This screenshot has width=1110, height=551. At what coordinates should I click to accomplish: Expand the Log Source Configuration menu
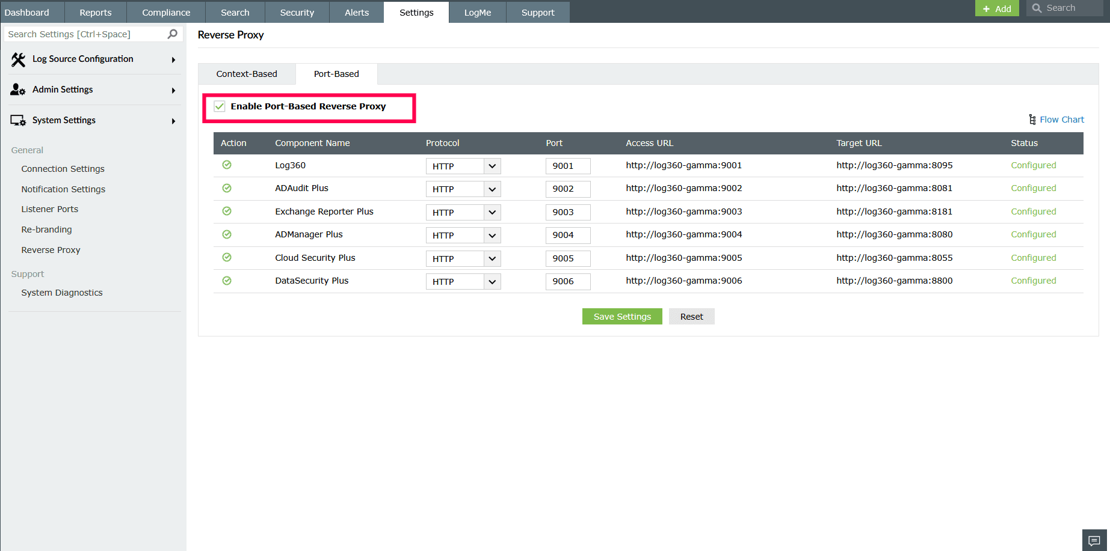point(173,60)
